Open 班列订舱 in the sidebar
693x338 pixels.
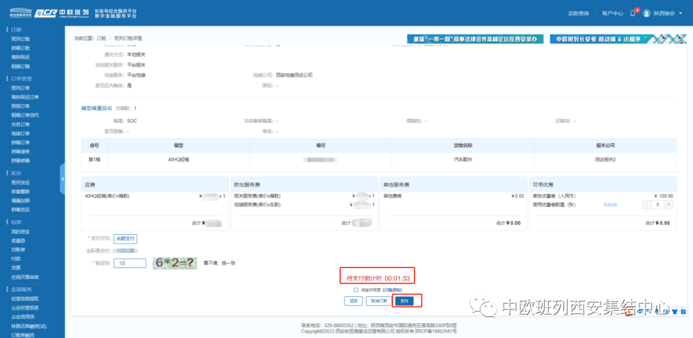(21, 39)
